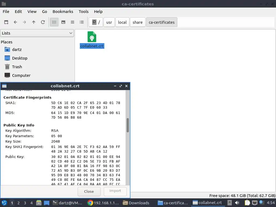Open the Bookmarks menu
This screenshot has height=207, width=276.
point(63,12)
